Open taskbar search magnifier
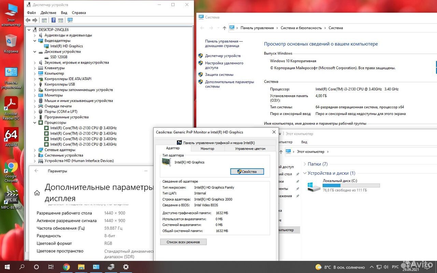This screenshot has width=437, height=273. click(22, 267)
